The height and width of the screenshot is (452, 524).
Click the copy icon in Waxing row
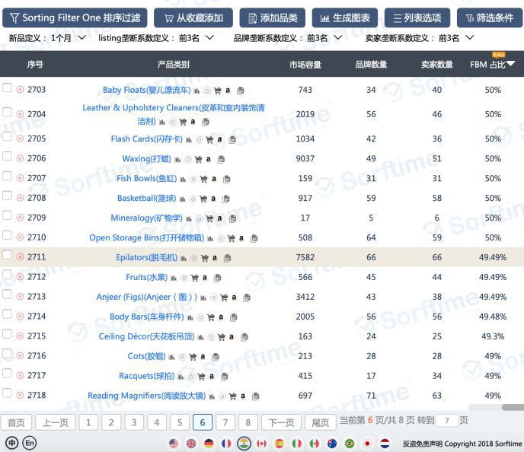[221, 159]
